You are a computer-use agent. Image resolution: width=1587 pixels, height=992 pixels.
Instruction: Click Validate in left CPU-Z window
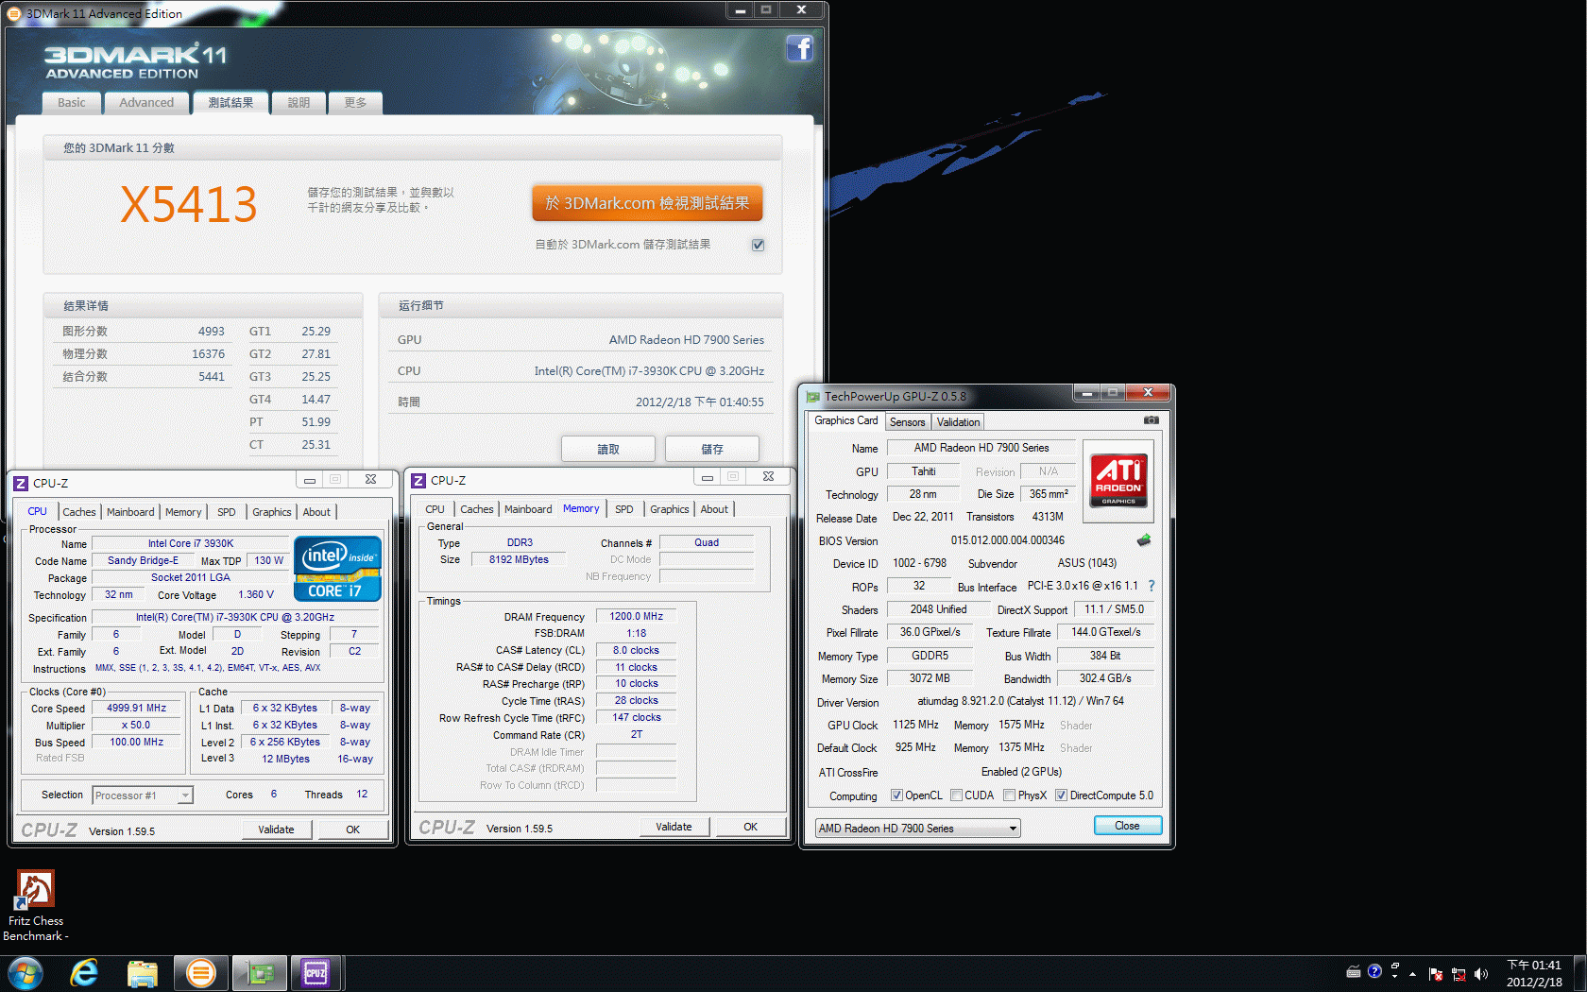point(276,830)
